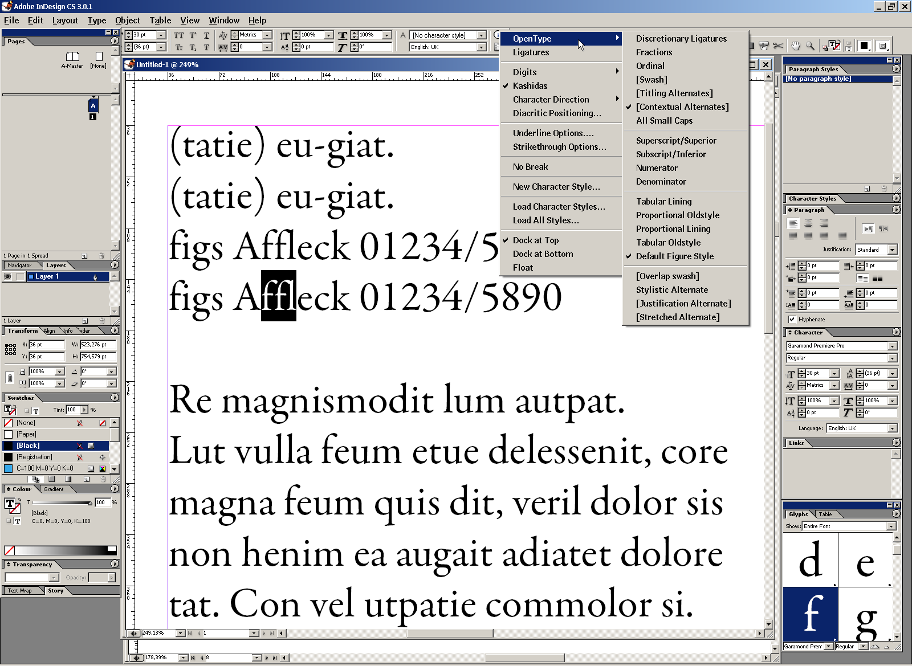
Task: Select the C=100 M=0 Y=0 K=0 swatch
Action: (56, 468)
